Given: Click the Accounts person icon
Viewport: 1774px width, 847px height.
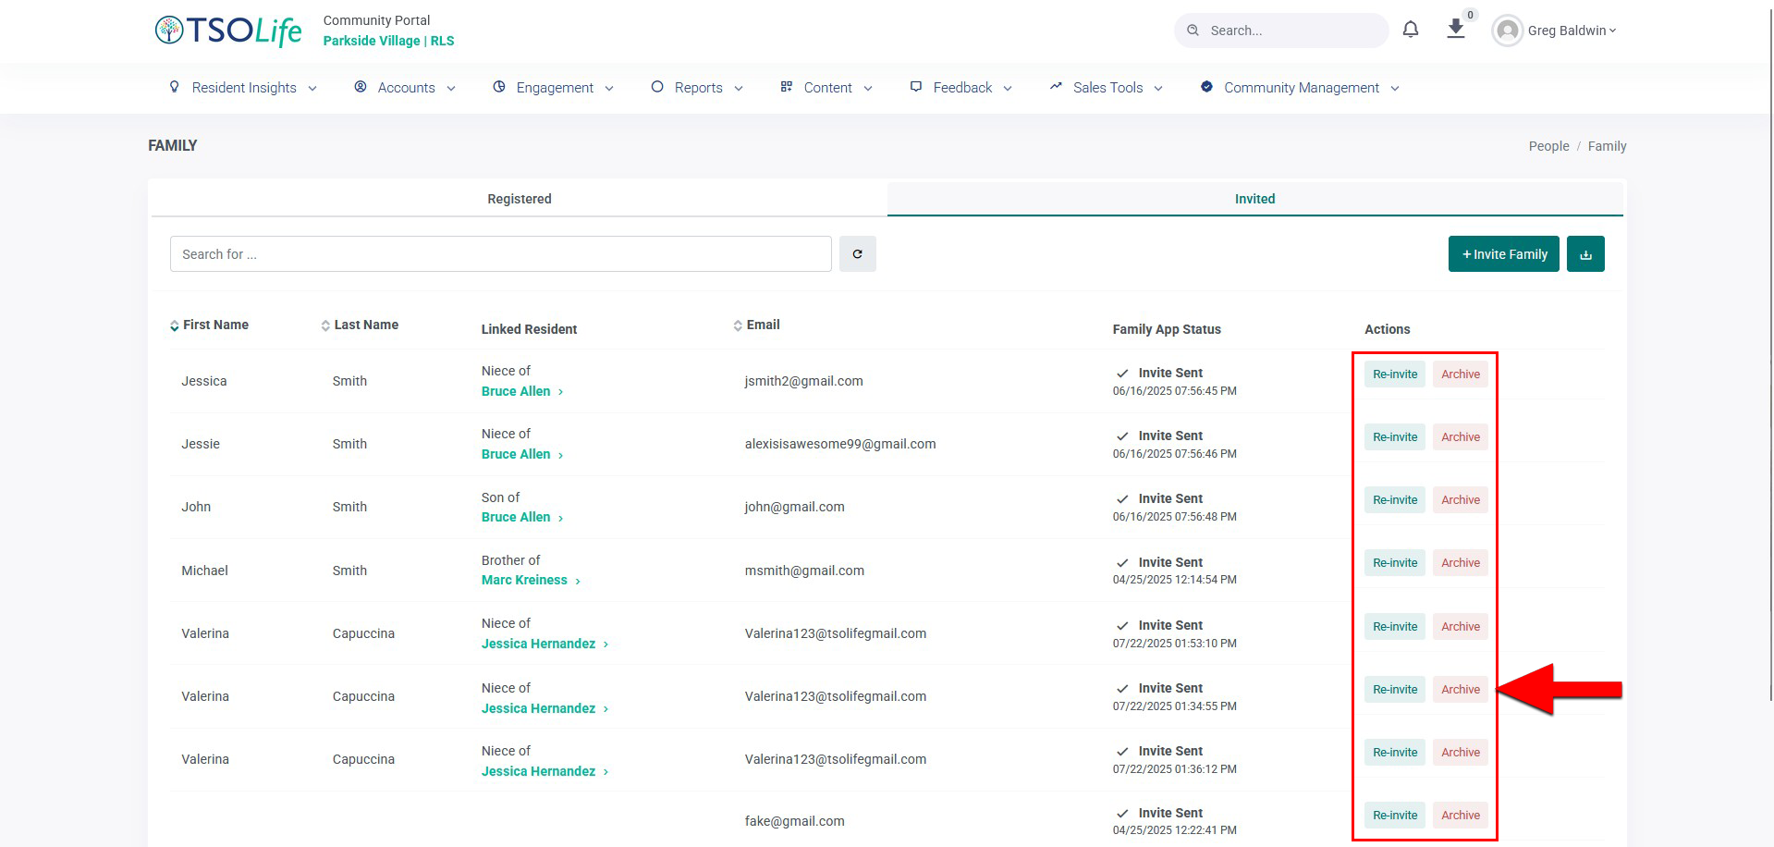Looking at the screenshot, I should click(x=361, y=87).
